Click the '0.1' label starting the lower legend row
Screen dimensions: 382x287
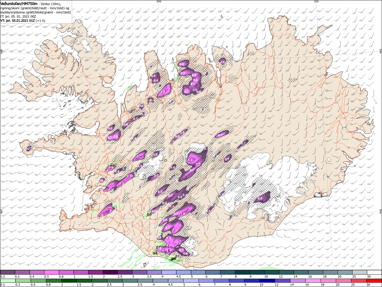[x=2, y=285]
